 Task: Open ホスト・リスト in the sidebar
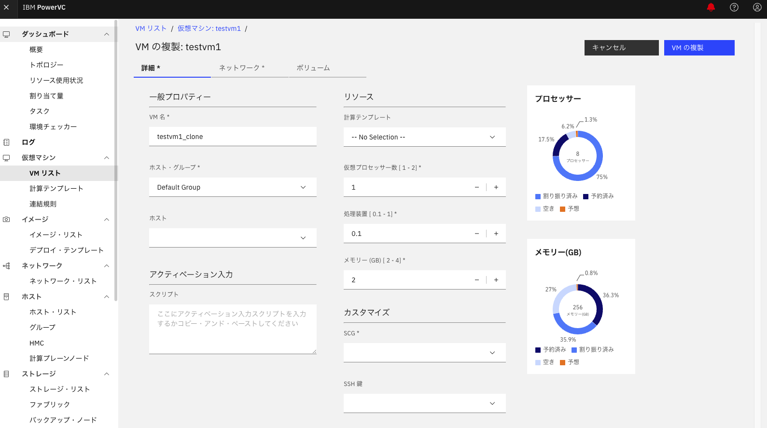tap(53, 312)
